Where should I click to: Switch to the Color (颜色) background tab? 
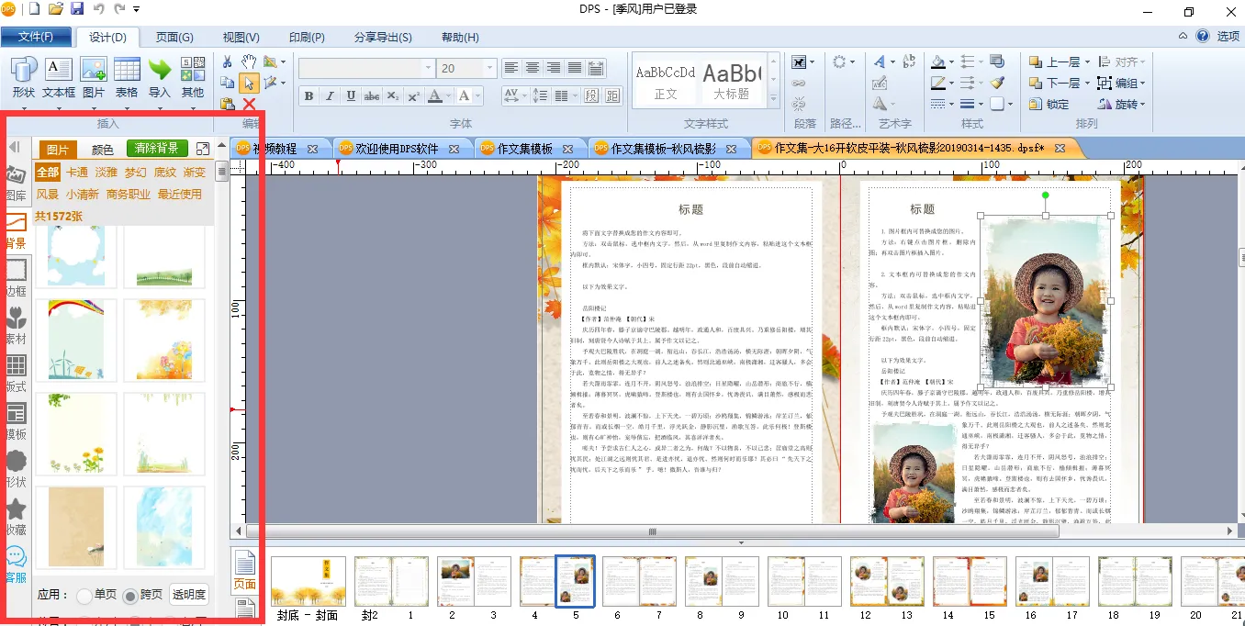click(103, 150)
